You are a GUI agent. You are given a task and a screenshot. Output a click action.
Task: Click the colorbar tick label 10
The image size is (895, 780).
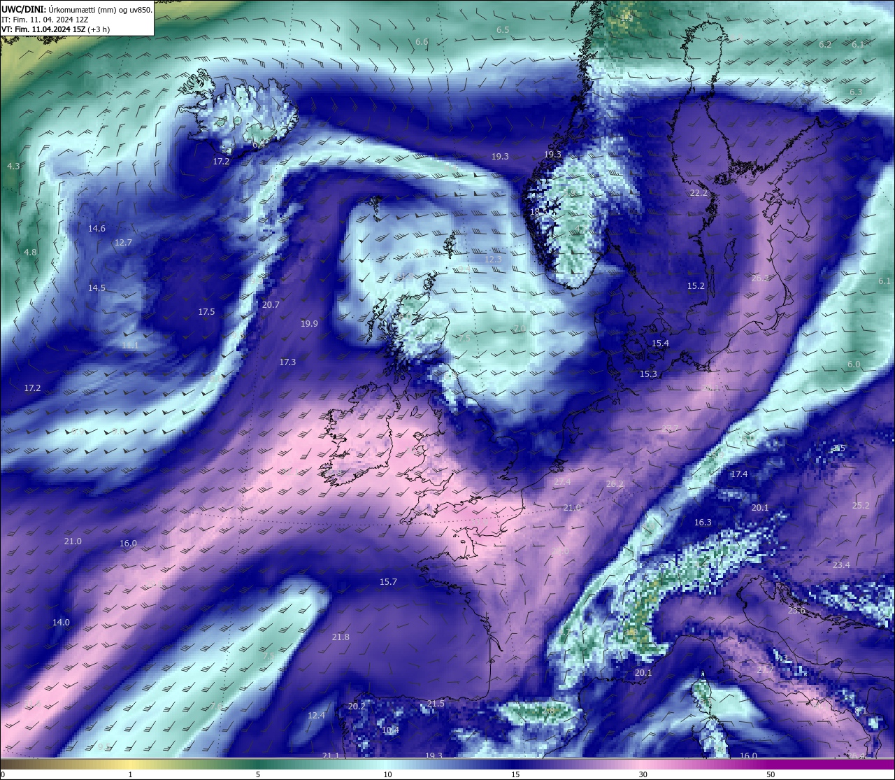tap(387, 774)
